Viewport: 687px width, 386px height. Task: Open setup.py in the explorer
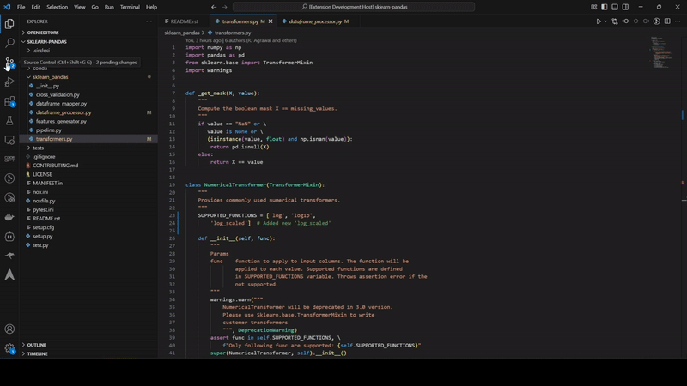pos(42,236)
